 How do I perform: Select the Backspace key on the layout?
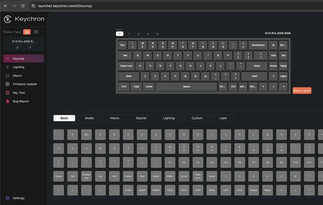[258, 45]
